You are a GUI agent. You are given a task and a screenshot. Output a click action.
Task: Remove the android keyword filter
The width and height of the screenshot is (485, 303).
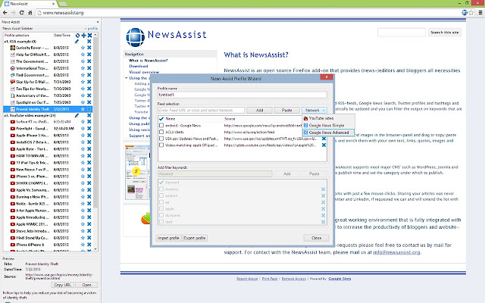point(324,195)
